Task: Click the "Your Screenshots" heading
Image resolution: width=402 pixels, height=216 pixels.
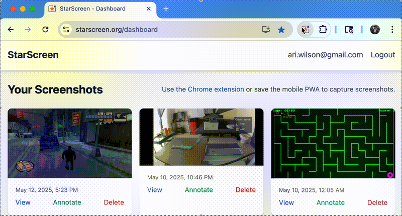Action: (x=55, y=90)
